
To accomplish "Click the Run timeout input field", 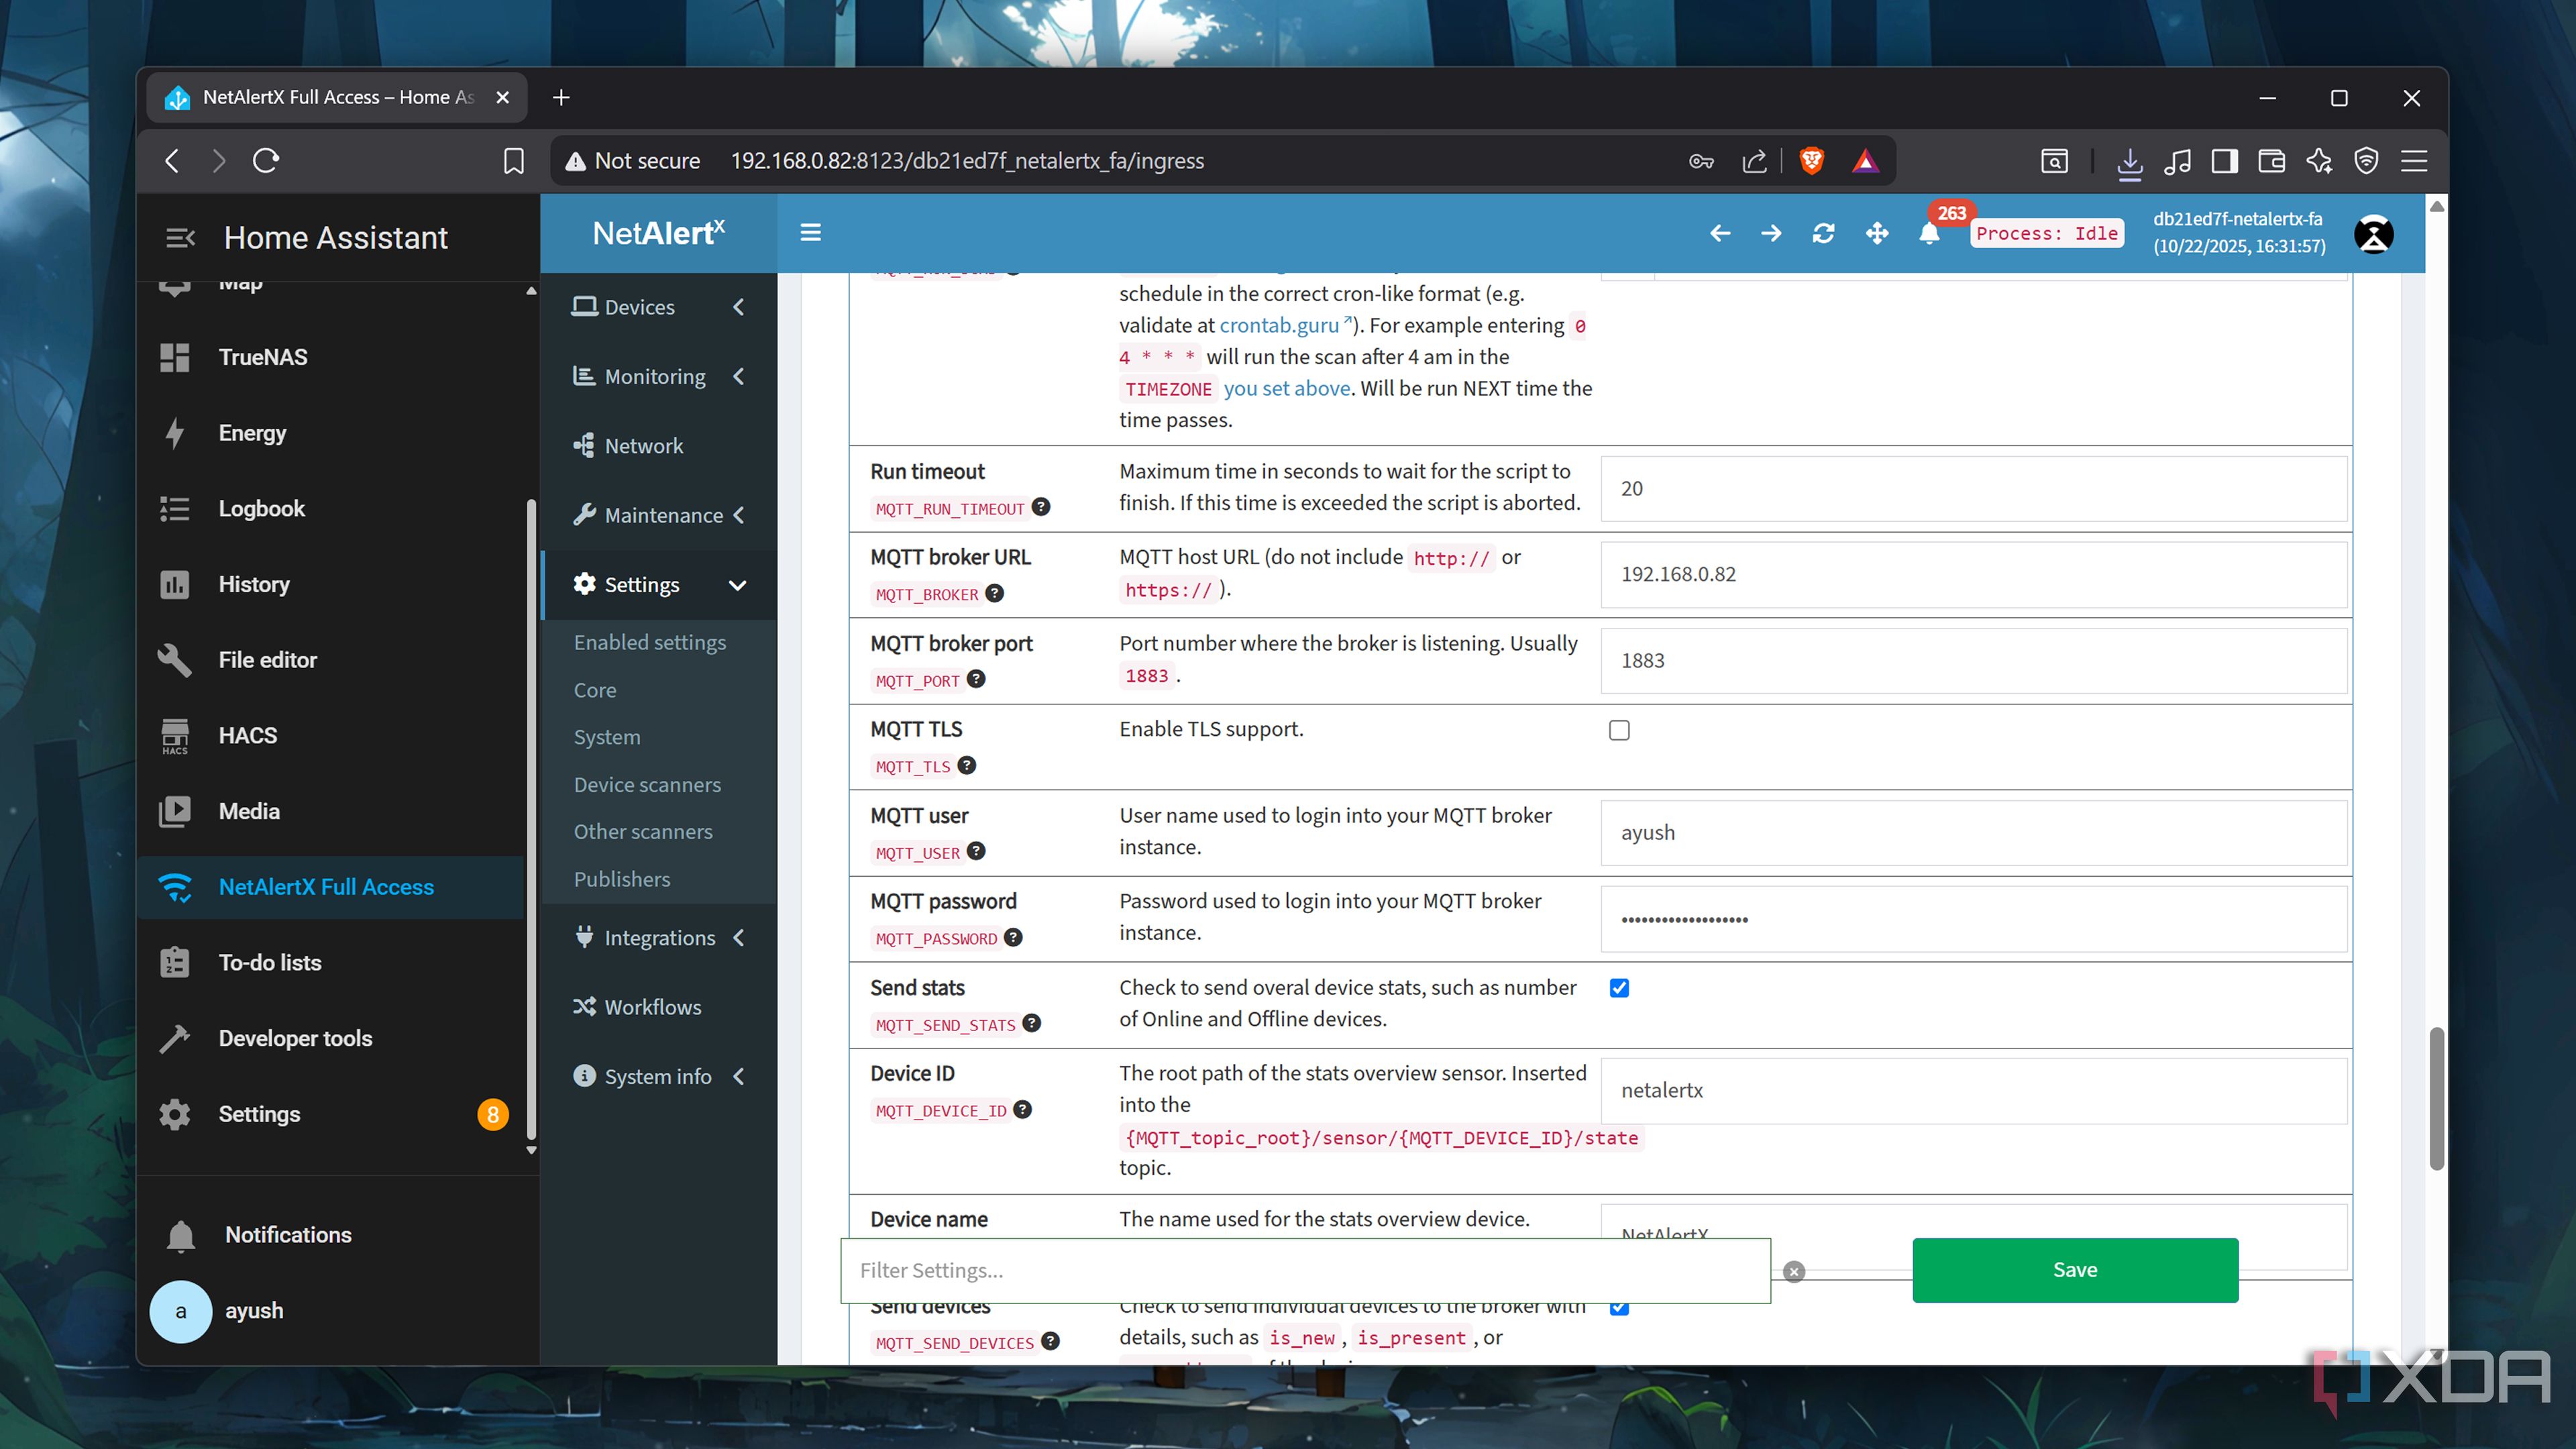I will [x=1974, y=488].
